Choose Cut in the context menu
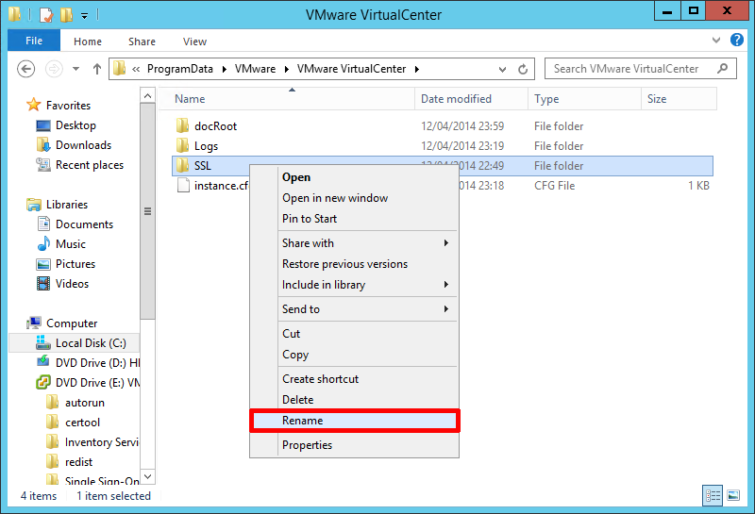This screenshot has height=514, width=755. (355, 334)
